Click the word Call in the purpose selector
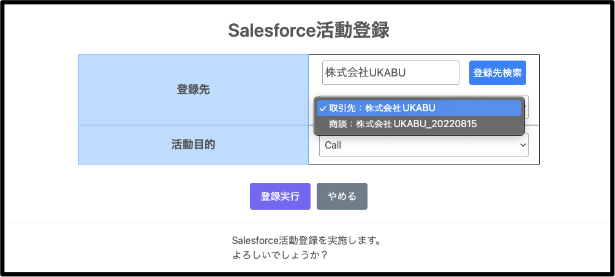Viewport: 615px width, 277px height. [x=333, y=146]
